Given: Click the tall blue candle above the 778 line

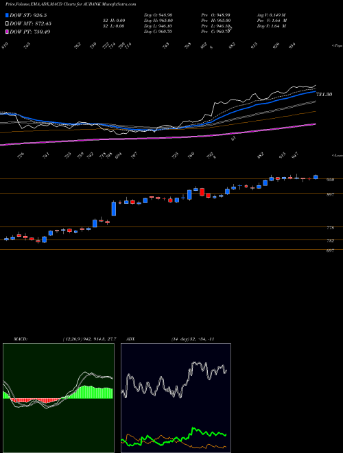Looking at the screenshot, I should pos(114,209).
